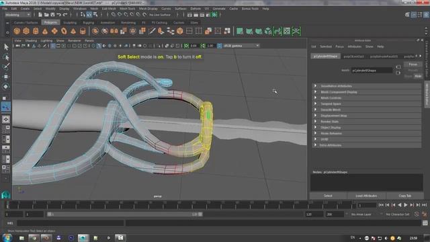Create a polygon pyramid from the shelf
This screenshot has height=242, width=430.
click(x=73, y=31)
